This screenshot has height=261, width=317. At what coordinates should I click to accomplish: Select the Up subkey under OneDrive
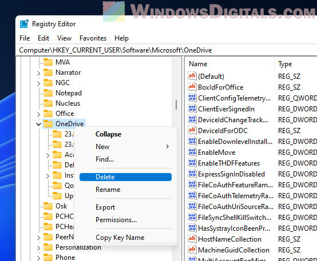(69, 196)
